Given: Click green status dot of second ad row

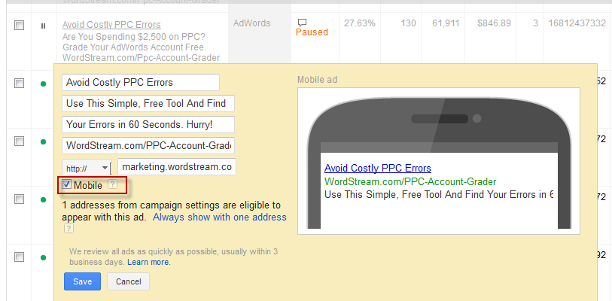Looking at the screenshot, I should coord(44,84).
